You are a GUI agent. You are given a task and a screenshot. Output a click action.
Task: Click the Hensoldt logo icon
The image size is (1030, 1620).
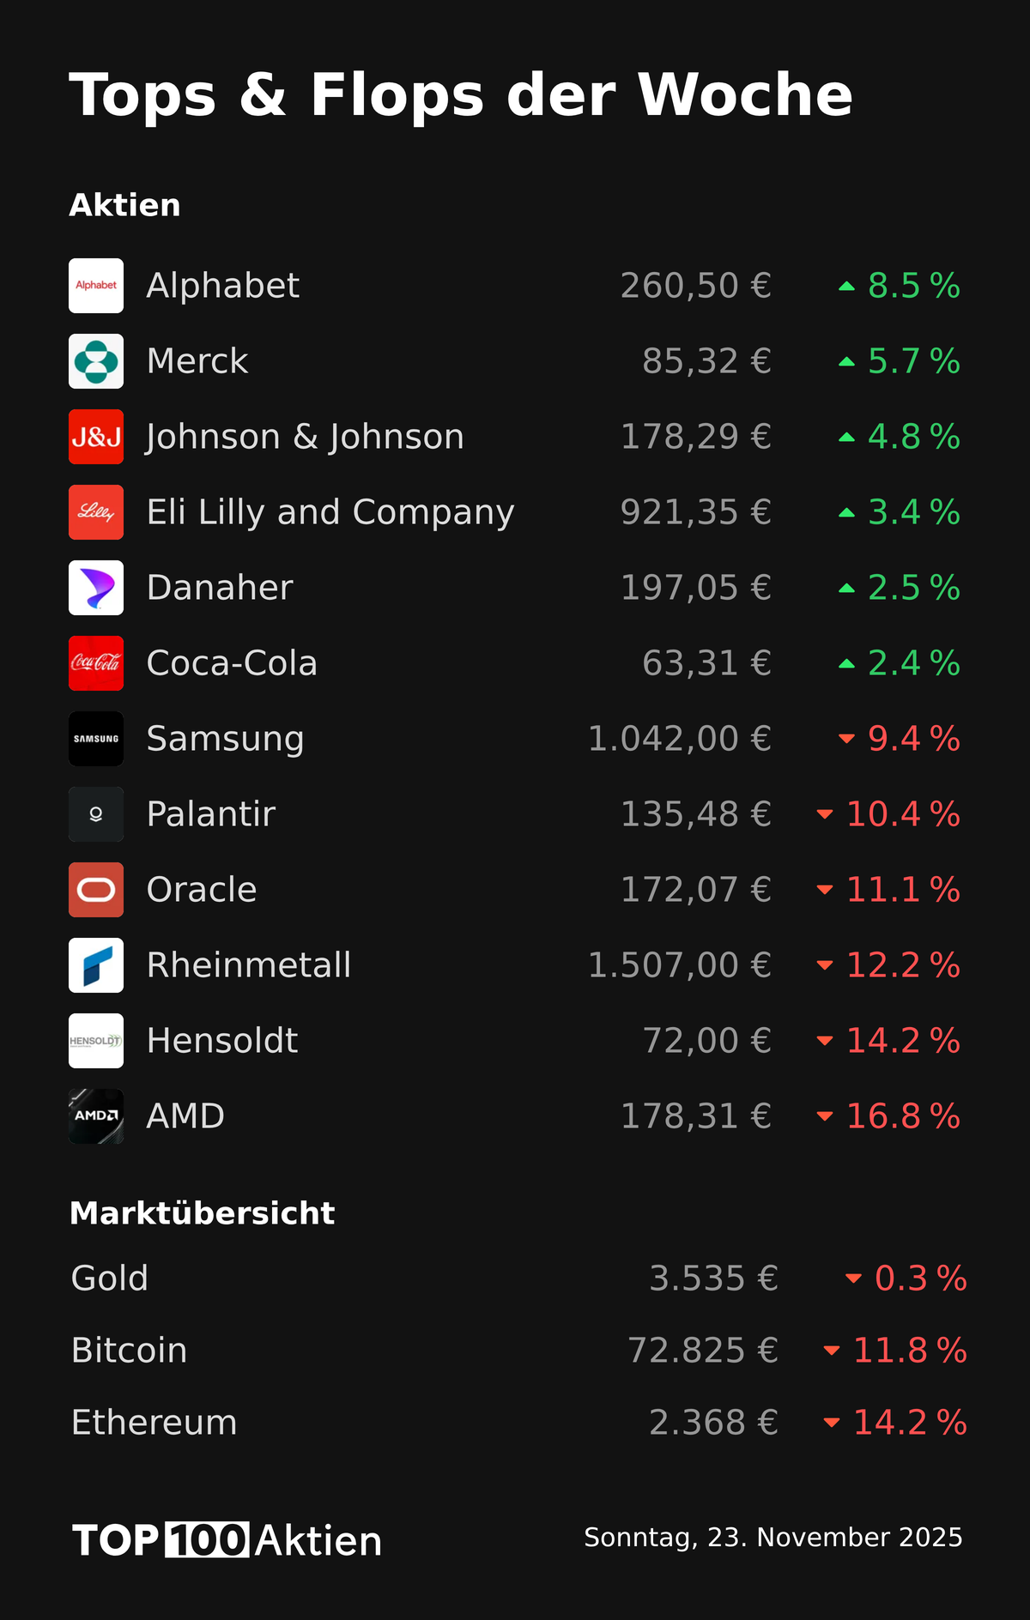[96, 1041]
